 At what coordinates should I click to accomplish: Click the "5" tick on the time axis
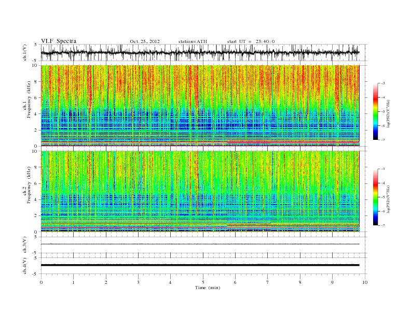click(203, 282)
